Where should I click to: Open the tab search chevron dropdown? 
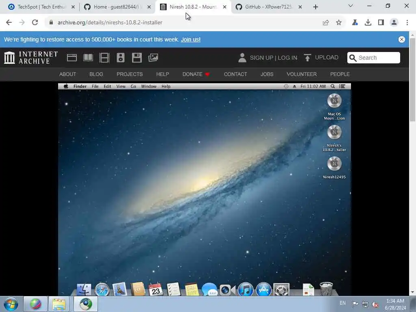[351, 6]
